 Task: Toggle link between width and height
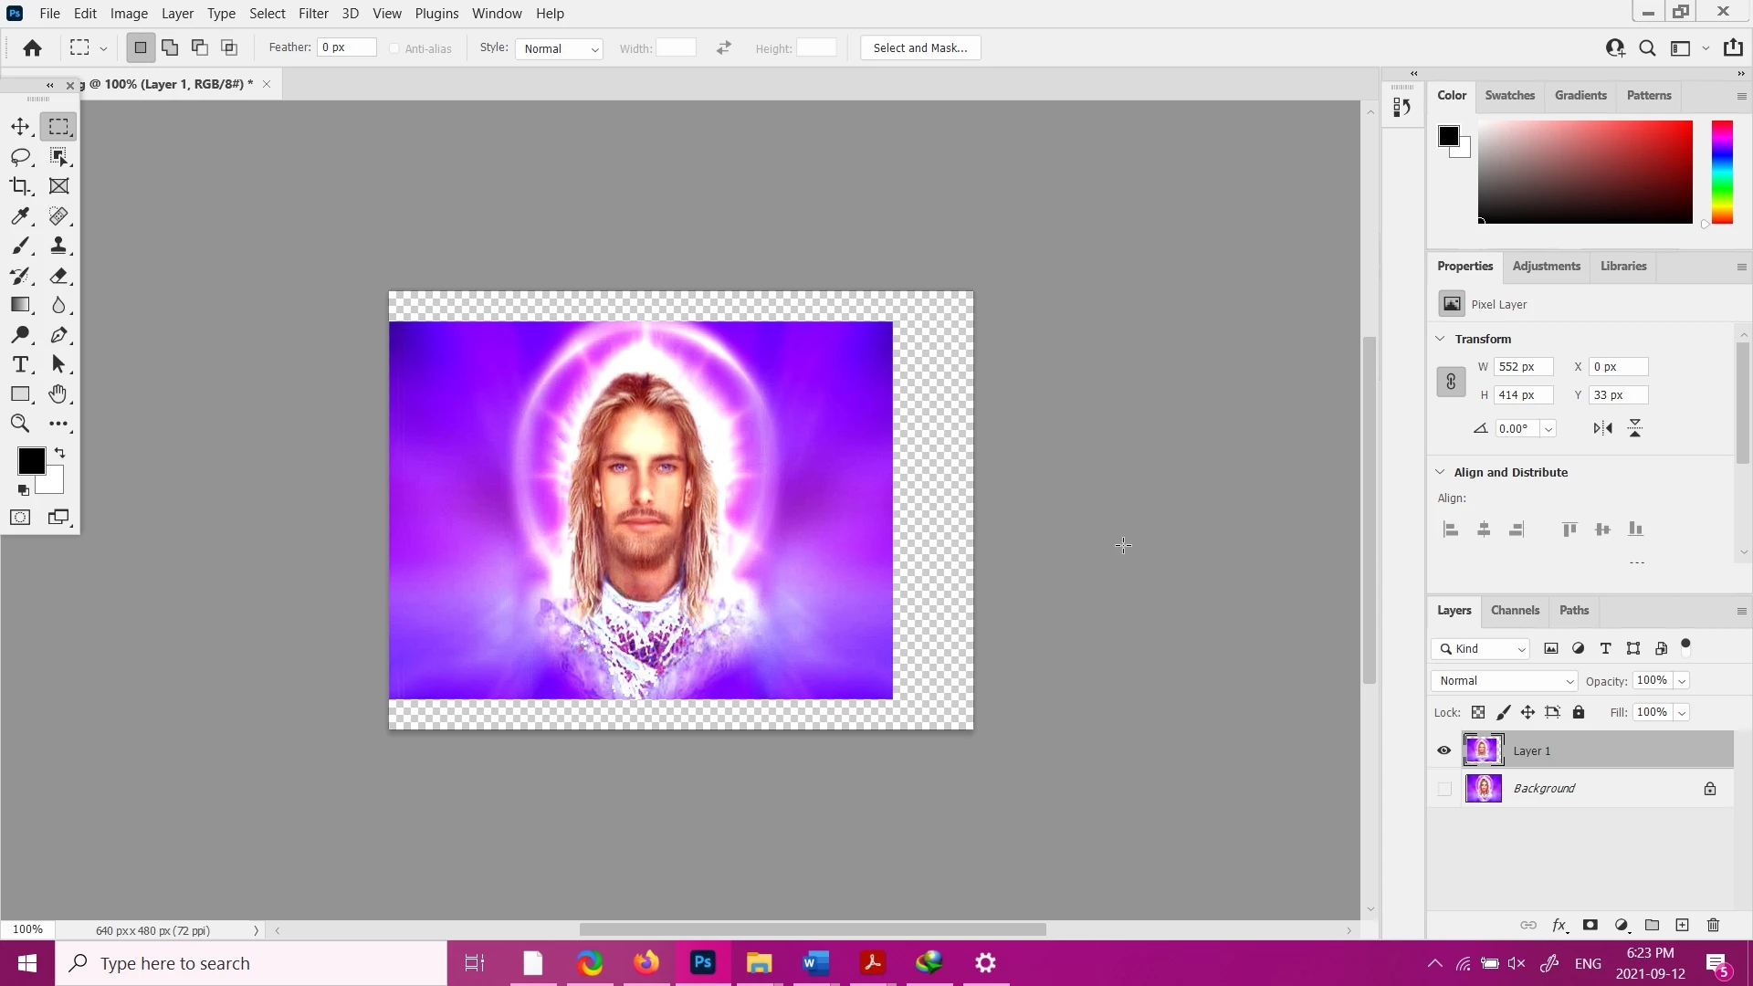point(1451,382)
